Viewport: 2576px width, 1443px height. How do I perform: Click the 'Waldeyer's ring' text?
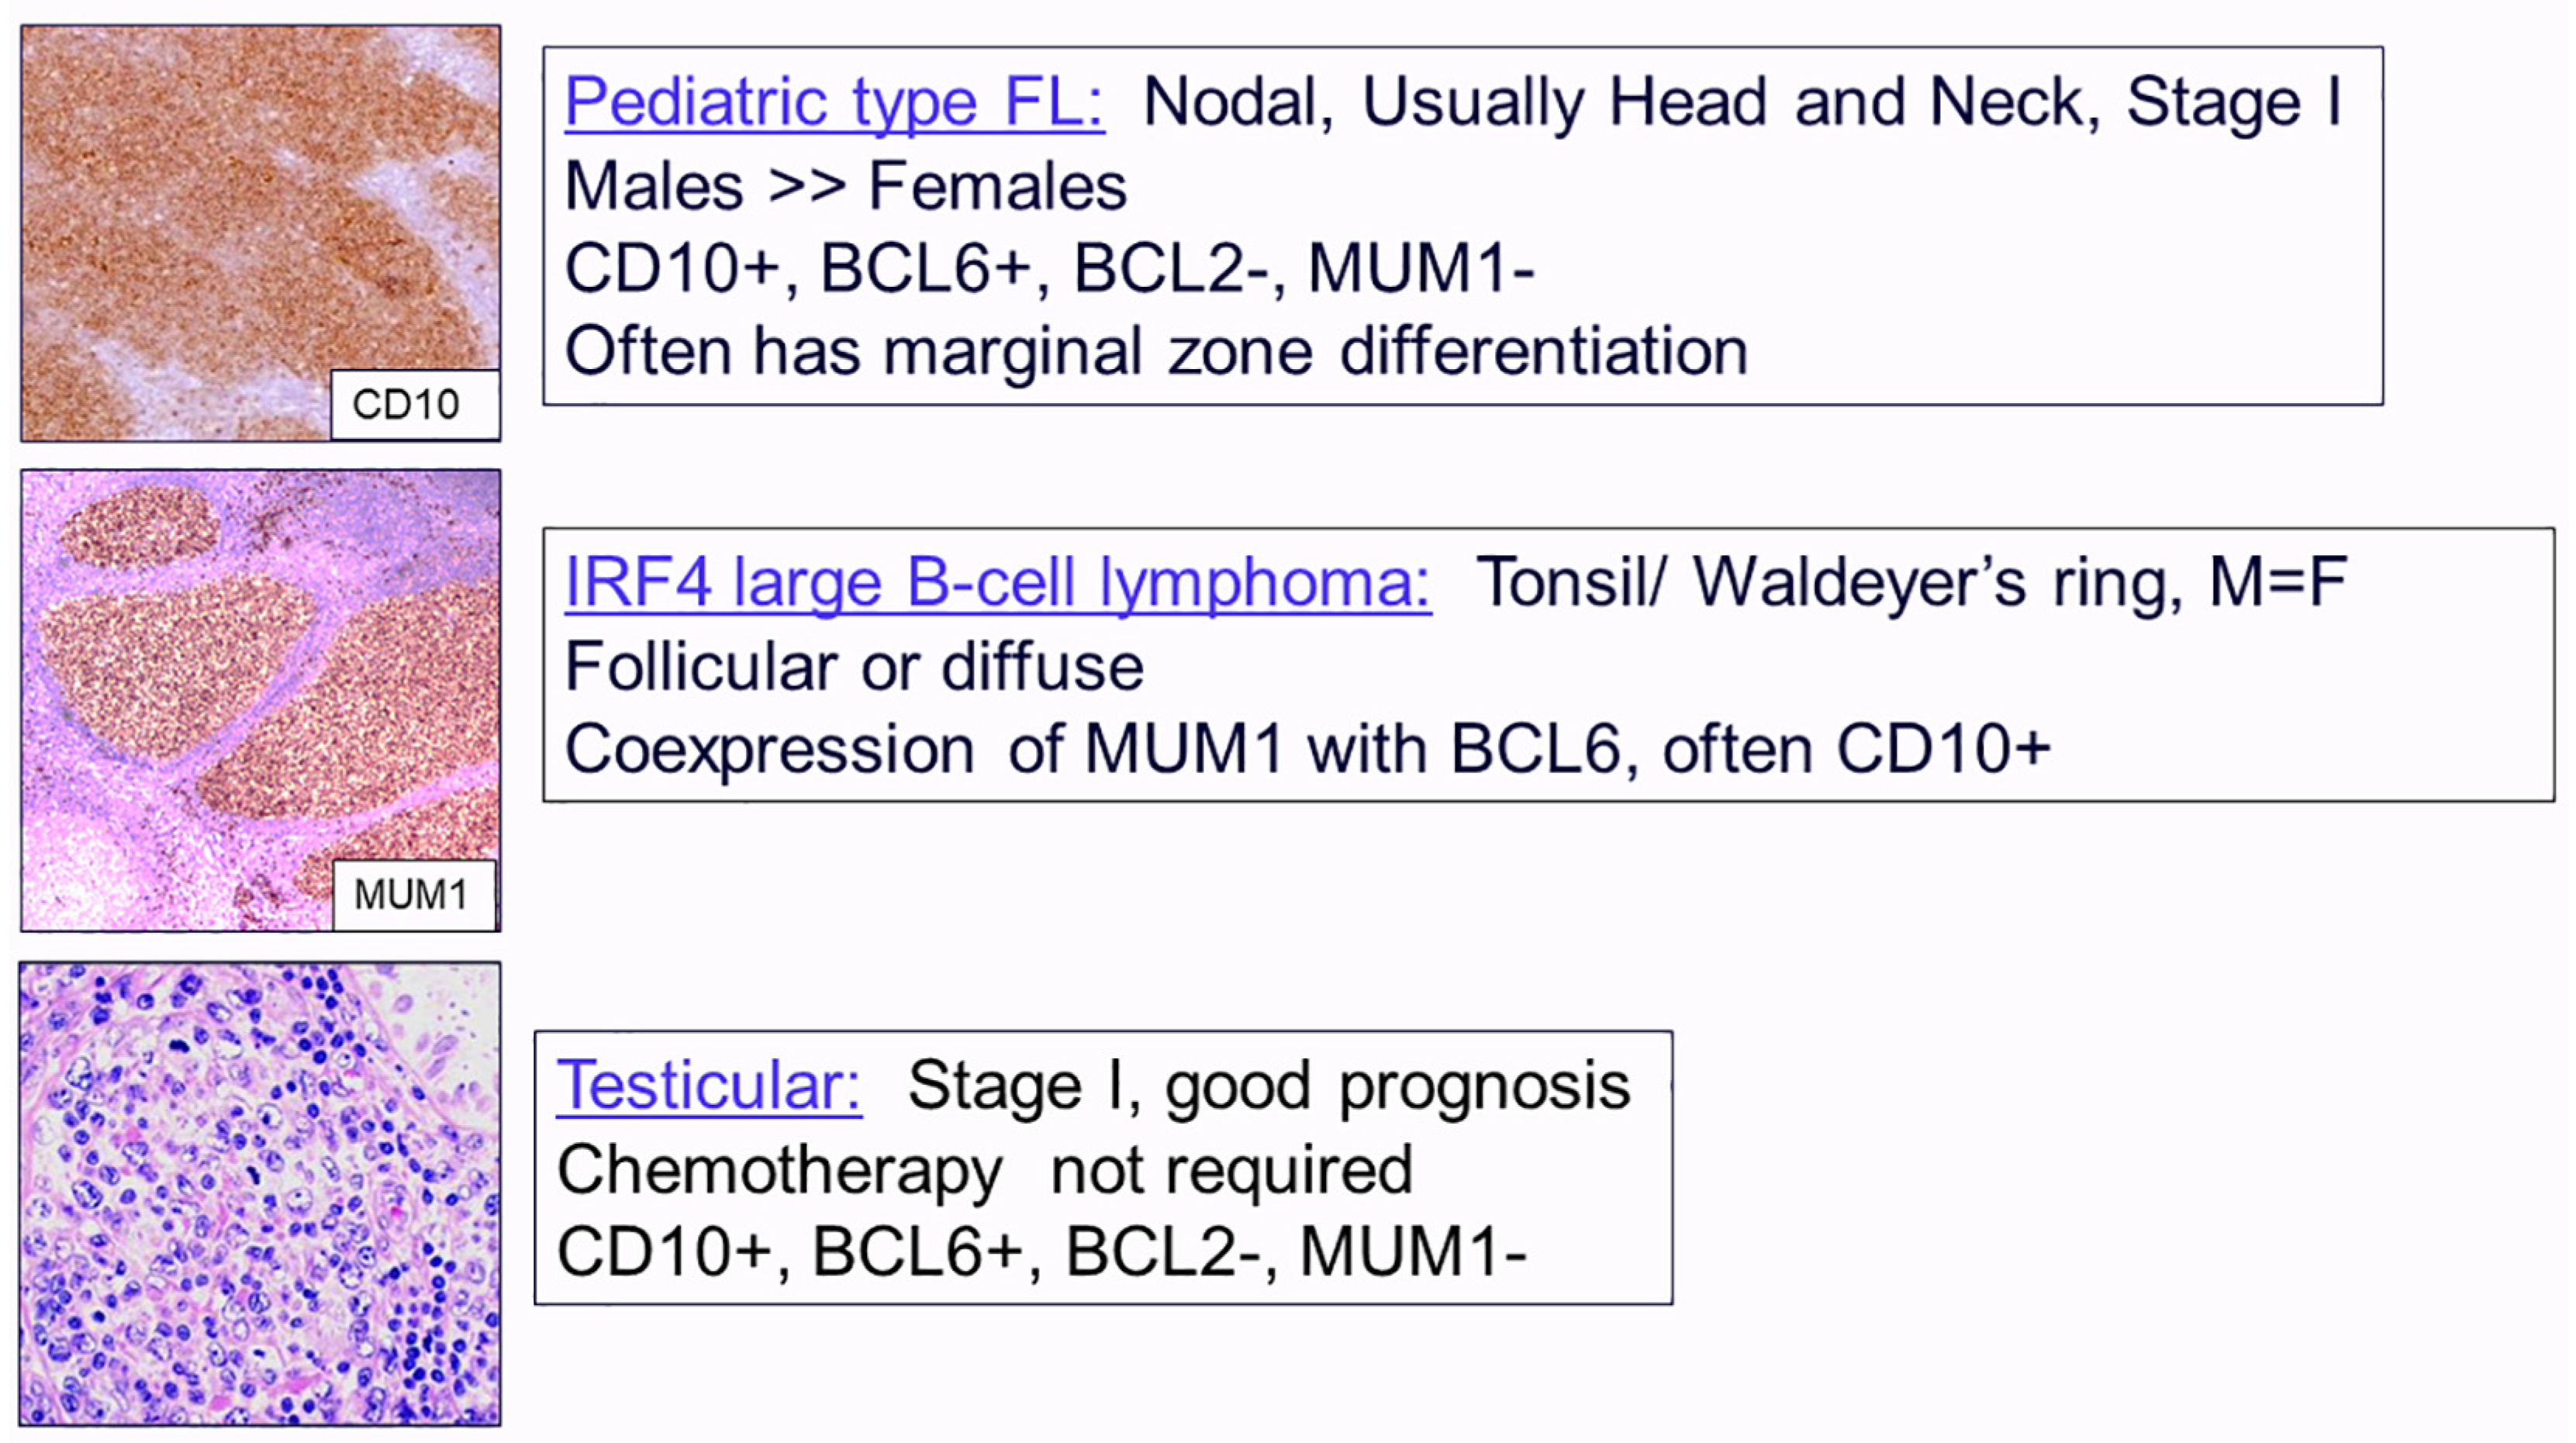[x=1935, y=582]
